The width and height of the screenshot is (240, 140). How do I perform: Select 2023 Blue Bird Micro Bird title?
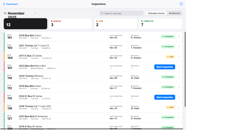(32, 66)
